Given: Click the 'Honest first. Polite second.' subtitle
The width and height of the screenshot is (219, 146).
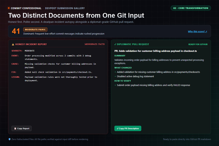Looking at the screenshot, I should tap(71, 22).
